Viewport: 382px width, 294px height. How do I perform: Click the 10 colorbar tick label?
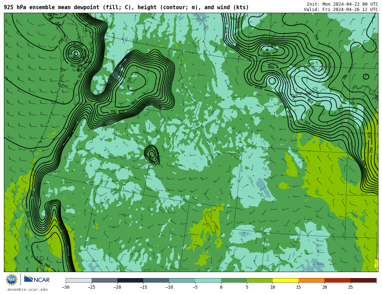coord(273,287)
